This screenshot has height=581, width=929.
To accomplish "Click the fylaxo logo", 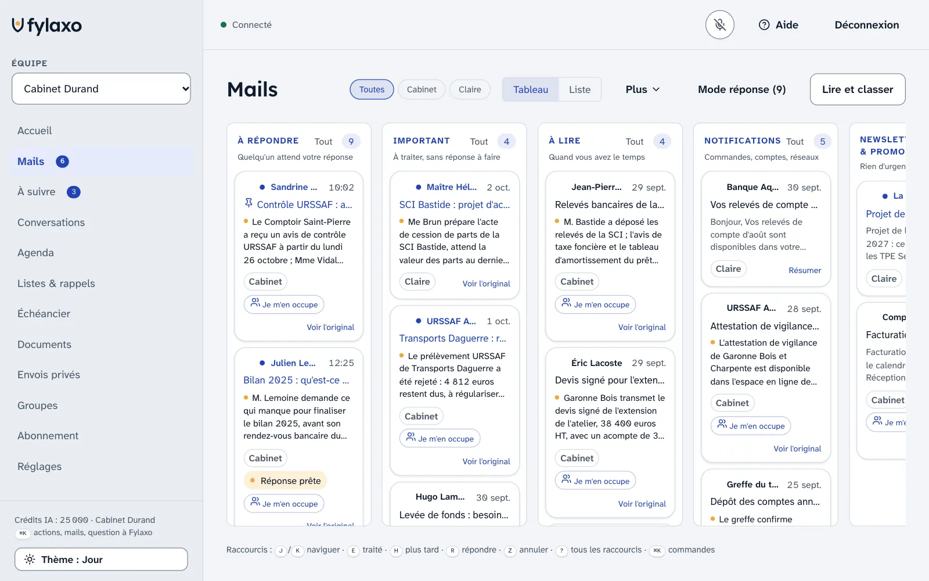I will (47, 26).
